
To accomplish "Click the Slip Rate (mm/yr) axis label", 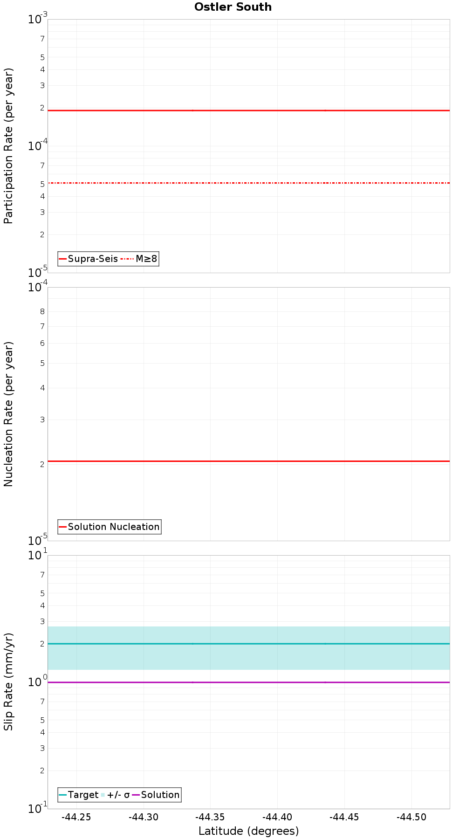I will 8,682.
